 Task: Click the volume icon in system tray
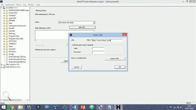point(181,107)
